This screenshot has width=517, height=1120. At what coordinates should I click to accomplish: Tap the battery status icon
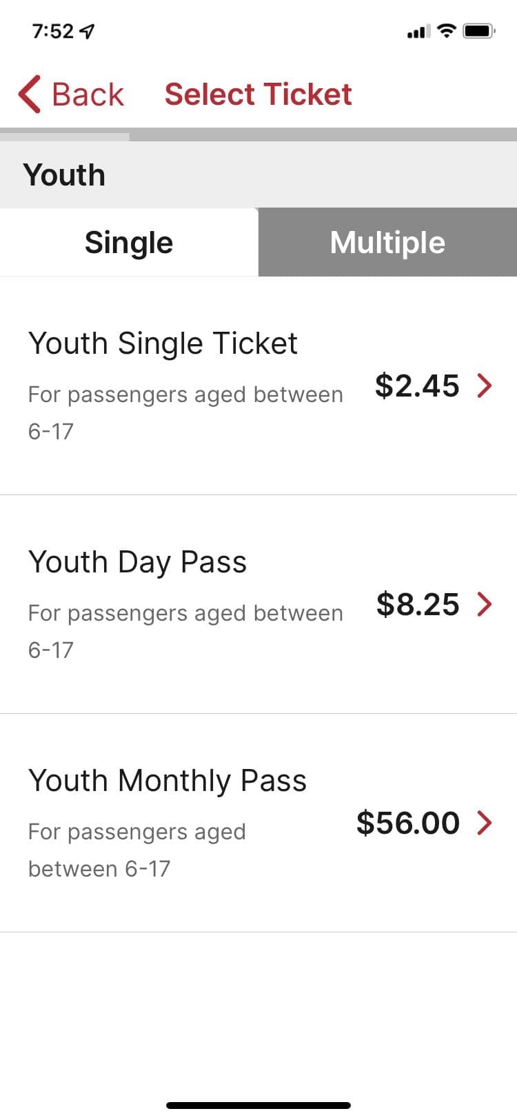tap(478, 30)
